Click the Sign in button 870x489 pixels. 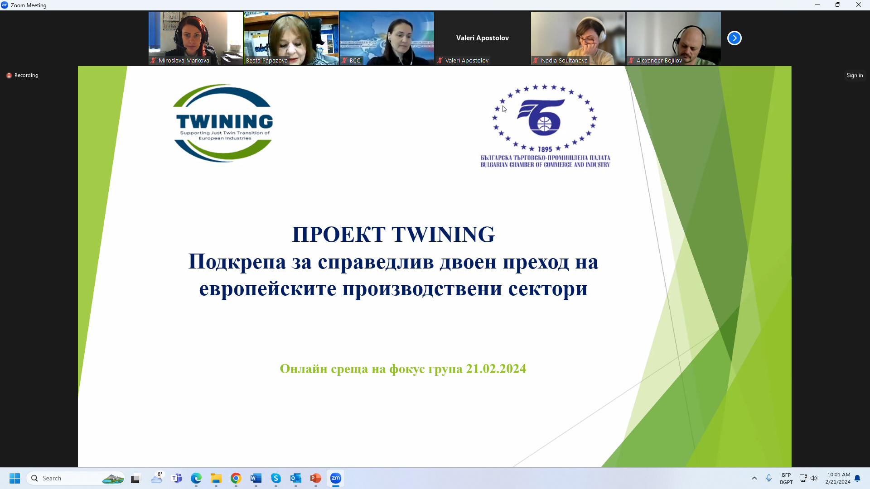(855, 75)
